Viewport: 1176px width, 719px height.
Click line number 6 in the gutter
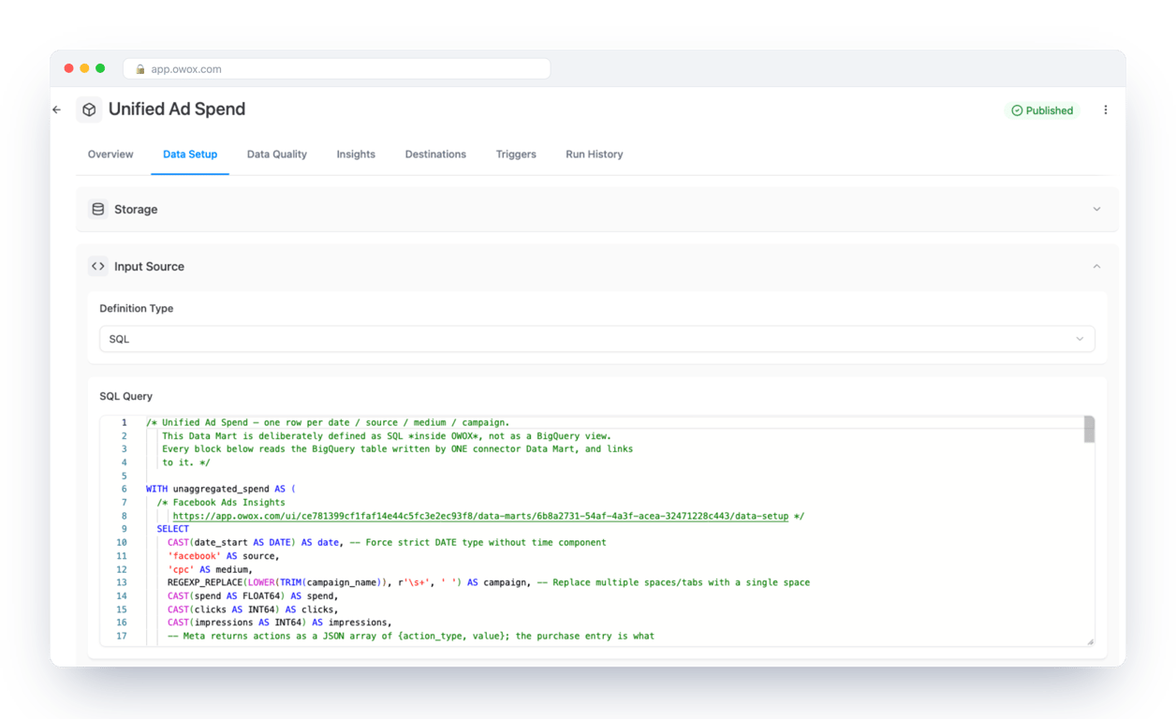click(x=124, y=489)
